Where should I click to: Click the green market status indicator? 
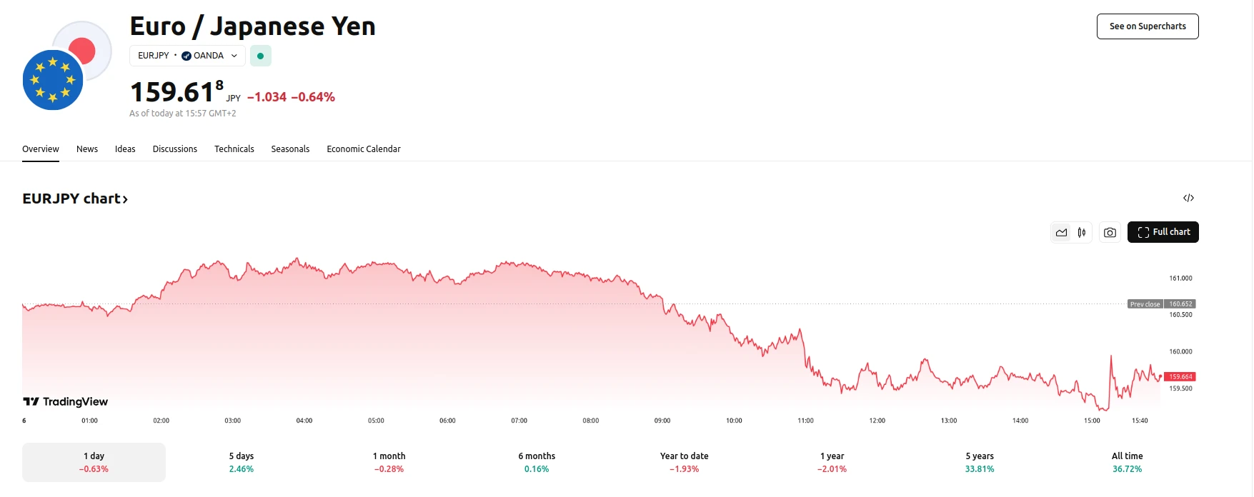pyautogui.click(x=261, y=56)
